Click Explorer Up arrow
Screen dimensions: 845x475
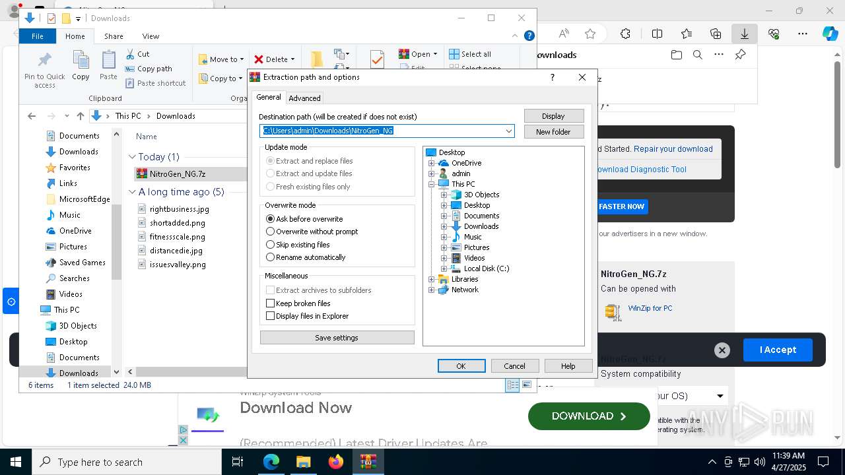tap(81, 116)
